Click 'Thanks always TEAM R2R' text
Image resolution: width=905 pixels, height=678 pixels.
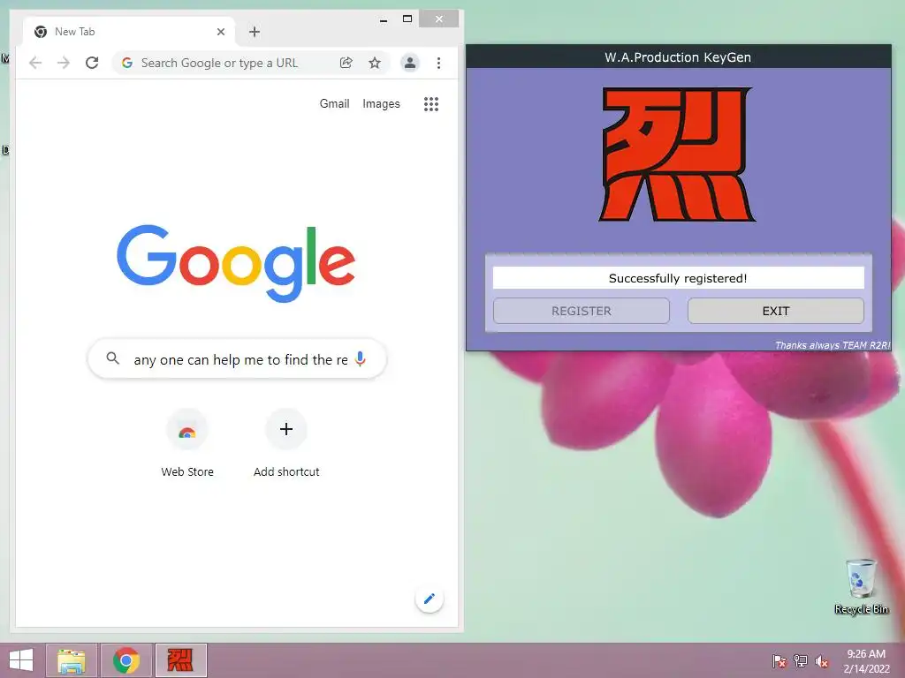click(x=833, y=345)
